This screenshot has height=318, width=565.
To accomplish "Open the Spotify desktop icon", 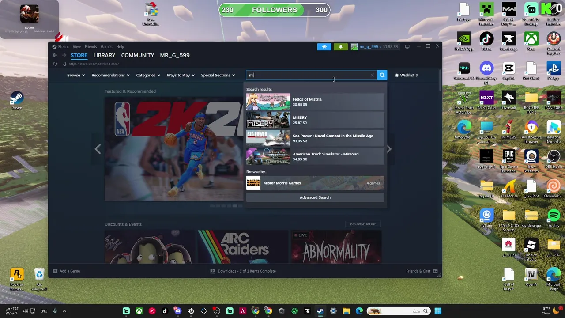I will [x=554, y=218].
